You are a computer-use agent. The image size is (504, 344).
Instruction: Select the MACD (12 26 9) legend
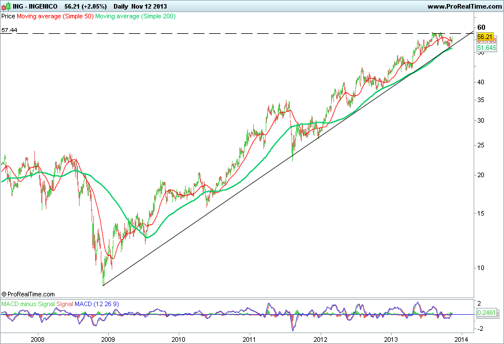tap(97, 304)
